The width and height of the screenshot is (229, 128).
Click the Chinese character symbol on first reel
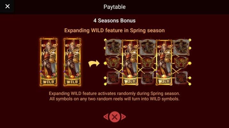113,78
